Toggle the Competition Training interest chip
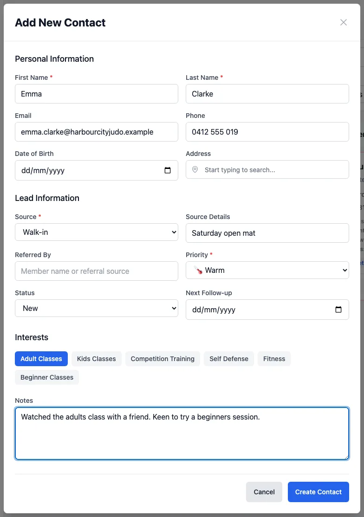 [162, 359]
